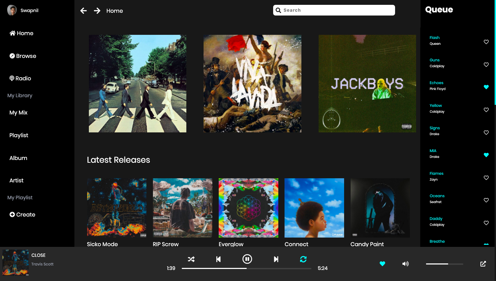
Task: Open Everglow release artwork
Action: coord(248,208)
